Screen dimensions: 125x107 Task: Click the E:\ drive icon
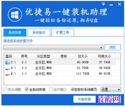[8, 74]
